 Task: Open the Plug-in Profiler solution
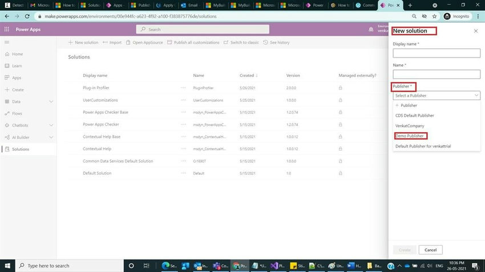(x=96, y=88)
